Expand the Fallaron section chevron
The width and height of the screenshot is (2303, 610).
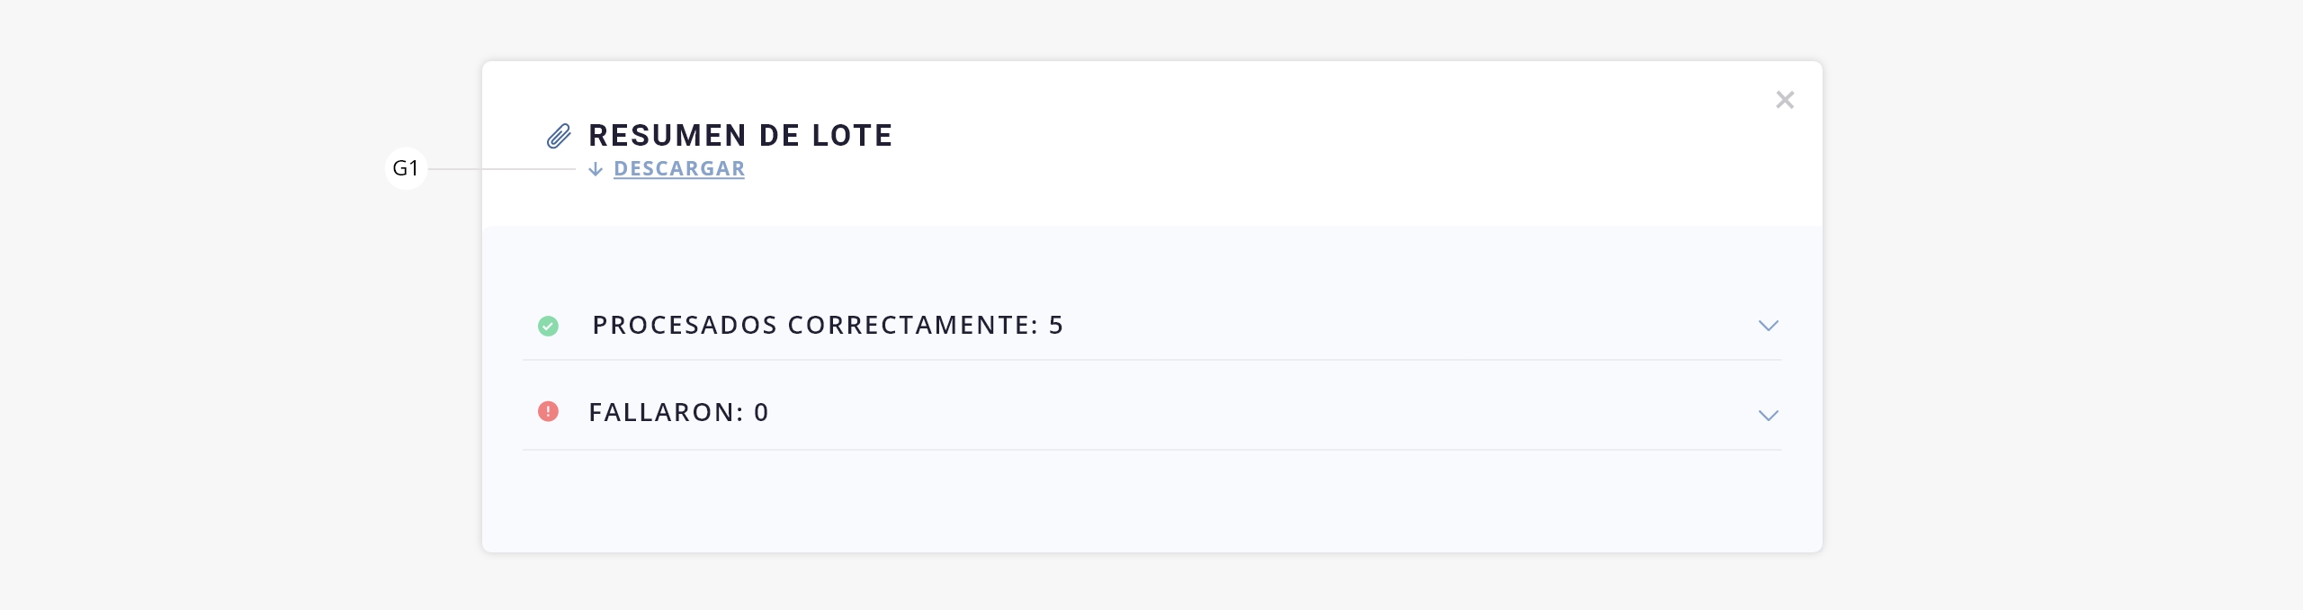point(1769,415)
